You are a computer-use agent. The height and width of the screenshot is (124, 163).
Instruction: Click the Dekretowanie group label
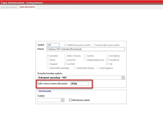tap(45, 91)
